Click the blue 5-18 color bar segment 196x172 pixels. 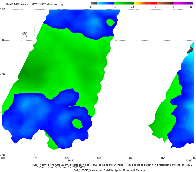(106, 3)
